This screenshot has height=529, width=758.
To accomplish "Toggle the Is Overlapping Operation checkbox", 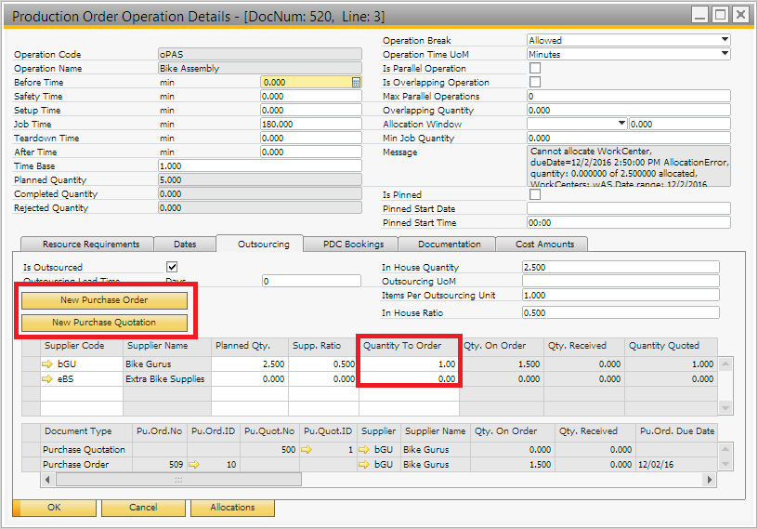I will [534, 83].
